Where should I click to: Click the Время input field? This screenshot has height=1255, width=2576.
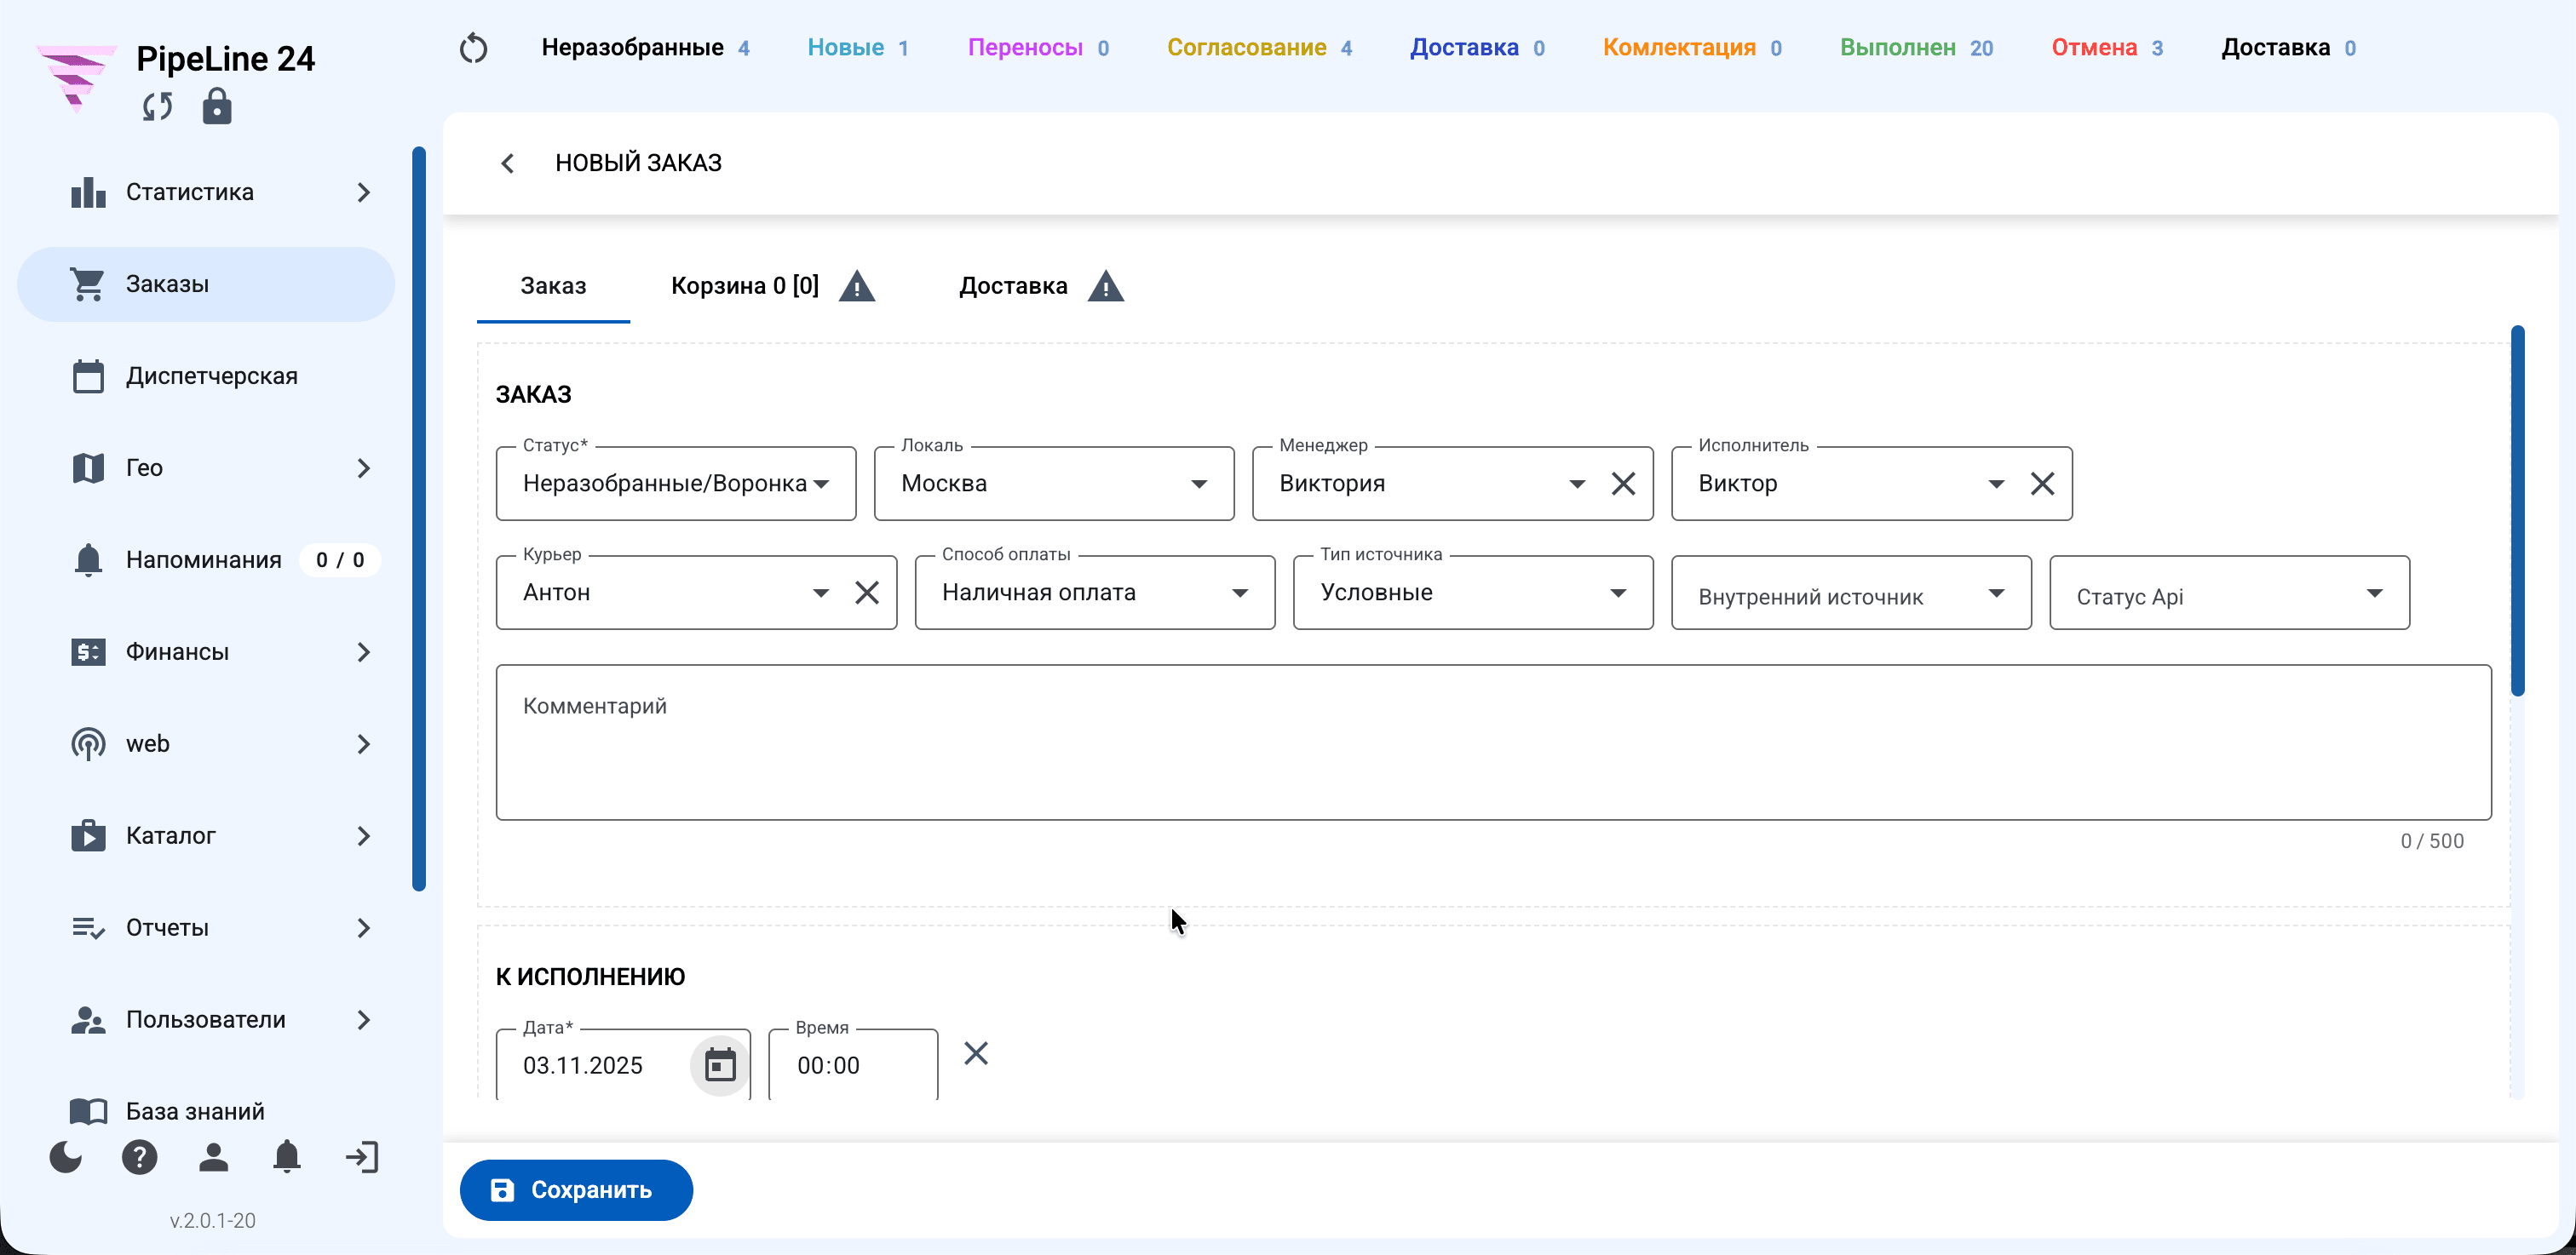[853, 1065]
